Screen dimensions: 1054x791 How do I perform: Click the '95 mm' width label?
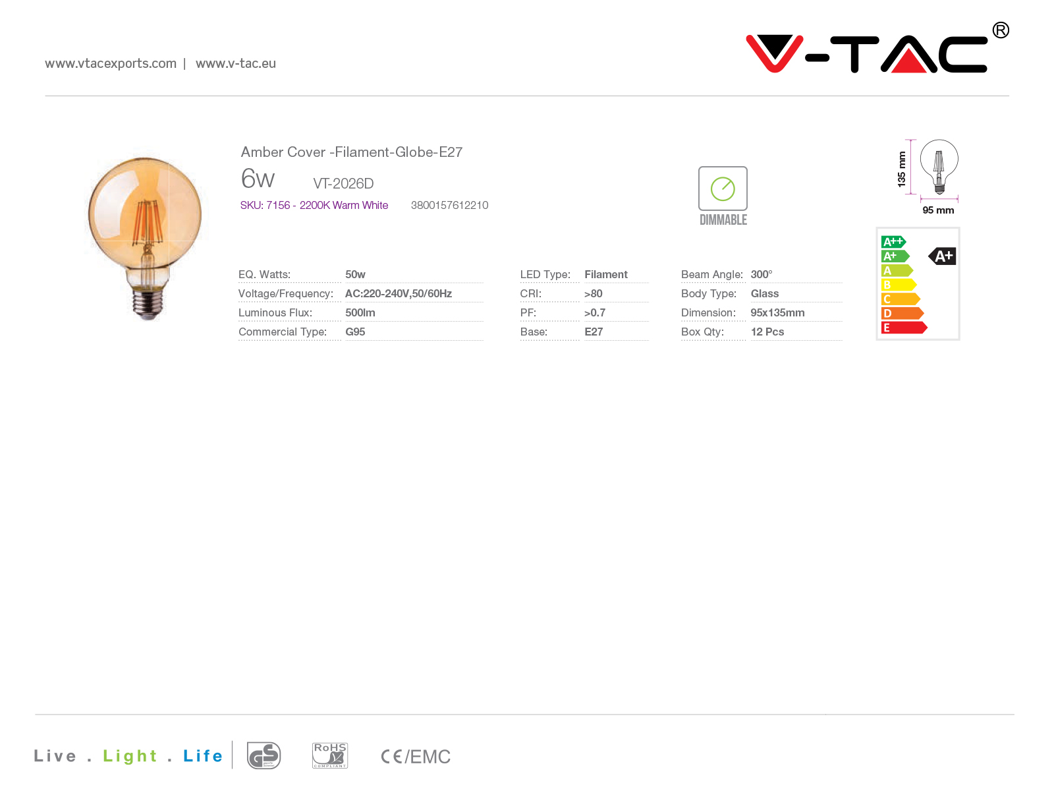pos(938,210)
